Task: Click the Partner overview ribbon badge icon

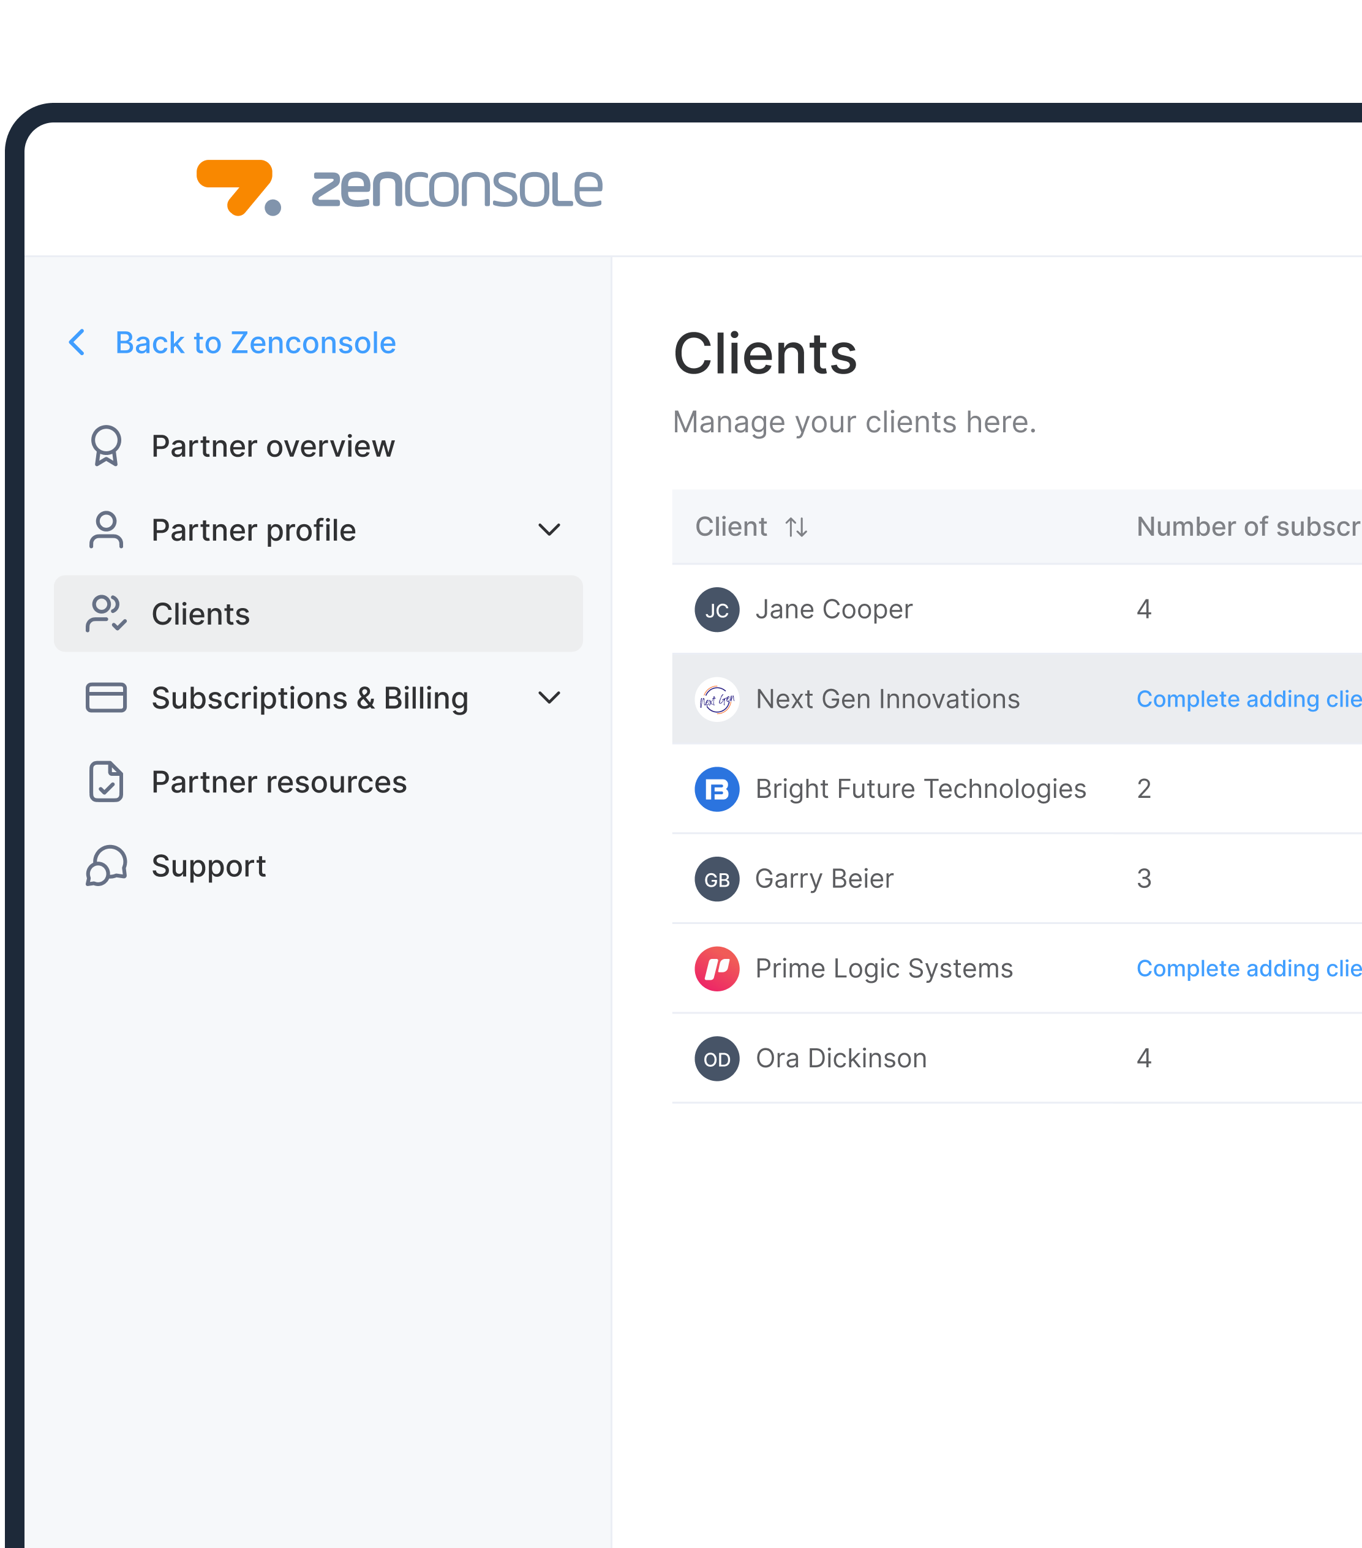Action: point(106,446)
